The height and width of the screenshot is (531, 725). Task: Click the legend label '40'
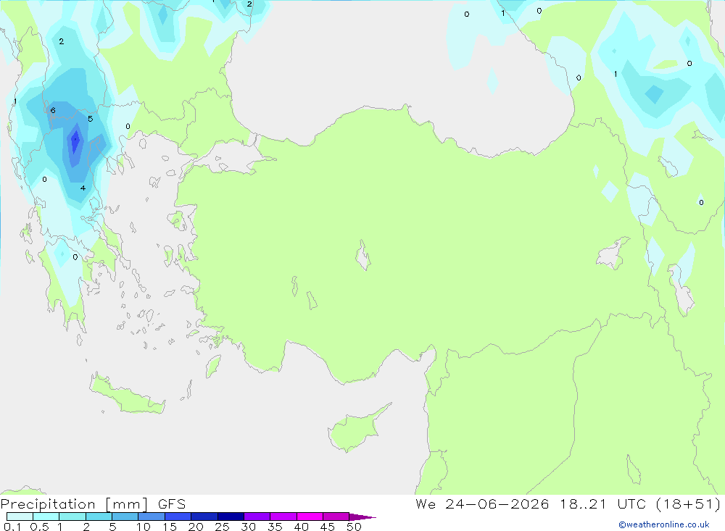click(x=302, y=527)
